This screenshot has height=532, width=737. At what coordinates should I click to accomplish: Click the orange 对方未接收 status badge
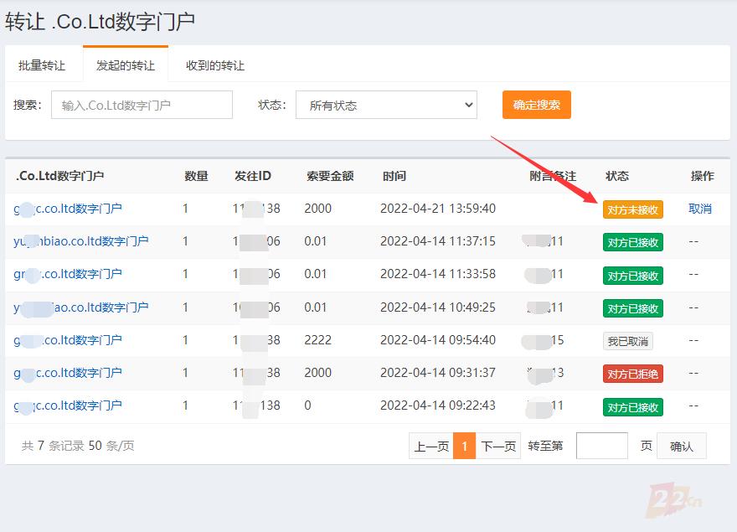point(632,209)
